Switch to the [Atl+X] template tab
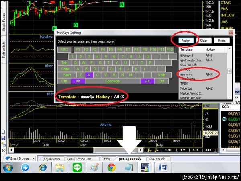 point(130,159)
